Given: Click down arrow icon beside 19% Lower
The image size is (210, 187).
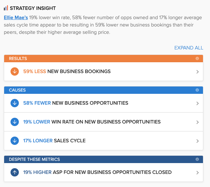Looking at the screenshot, I should point(15,122).
